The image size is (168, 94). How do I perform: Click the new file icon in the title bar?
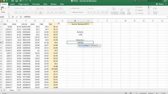click(x=12, y=1)
